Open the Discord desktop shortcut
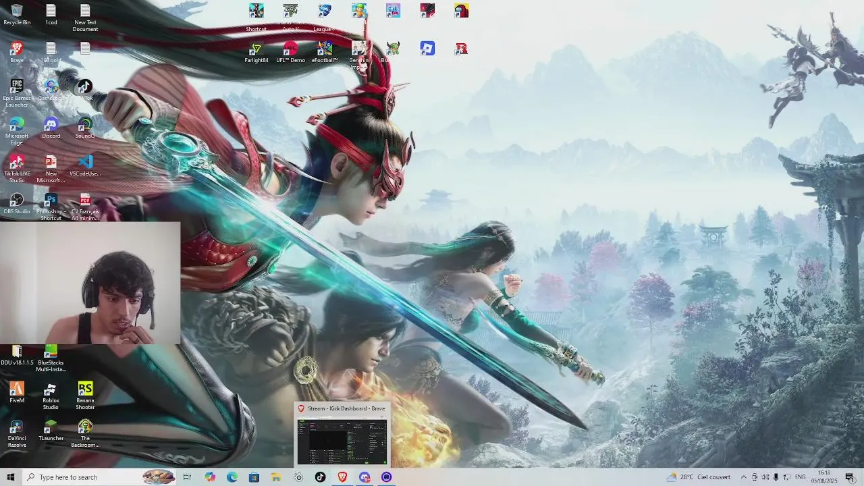This screenshot has width=864, height=486. click(x=51, y=128)
